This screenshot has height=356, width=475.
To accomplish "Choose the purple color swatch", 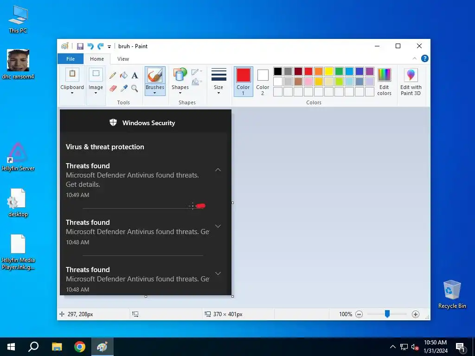I will (370, 71).
